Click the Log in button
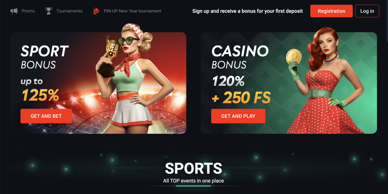Screen dimensions: 388x194 click(x=367, y=11)
